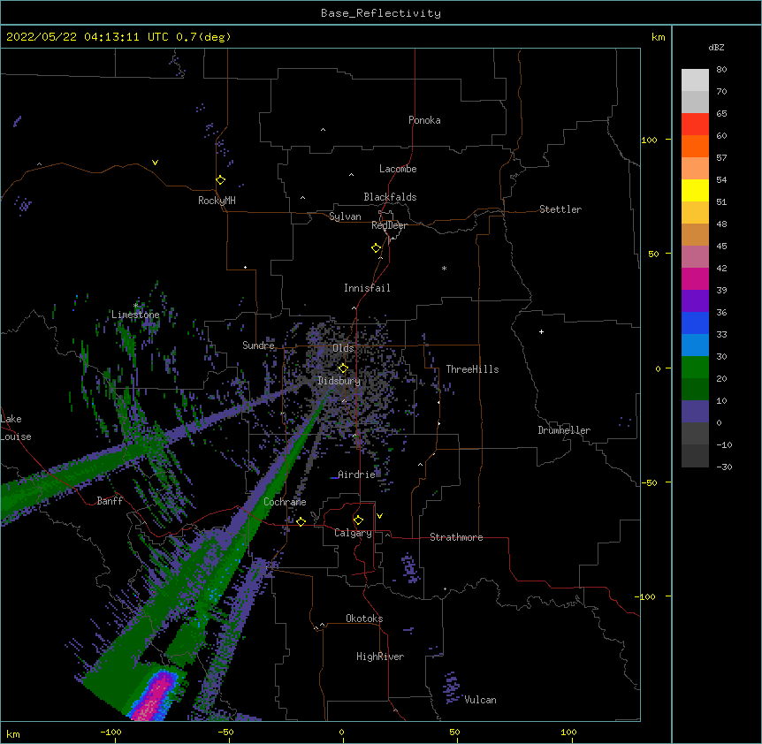This screenshot has height=744, width=762.
Task: Click the Okotoks label
Action: coord(364,619)
